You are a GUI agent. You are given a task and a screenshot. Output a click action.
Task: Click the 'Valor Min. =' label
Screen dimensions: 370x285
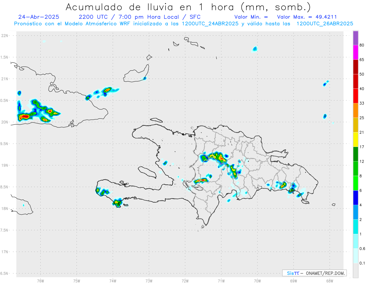click(251, 17)
